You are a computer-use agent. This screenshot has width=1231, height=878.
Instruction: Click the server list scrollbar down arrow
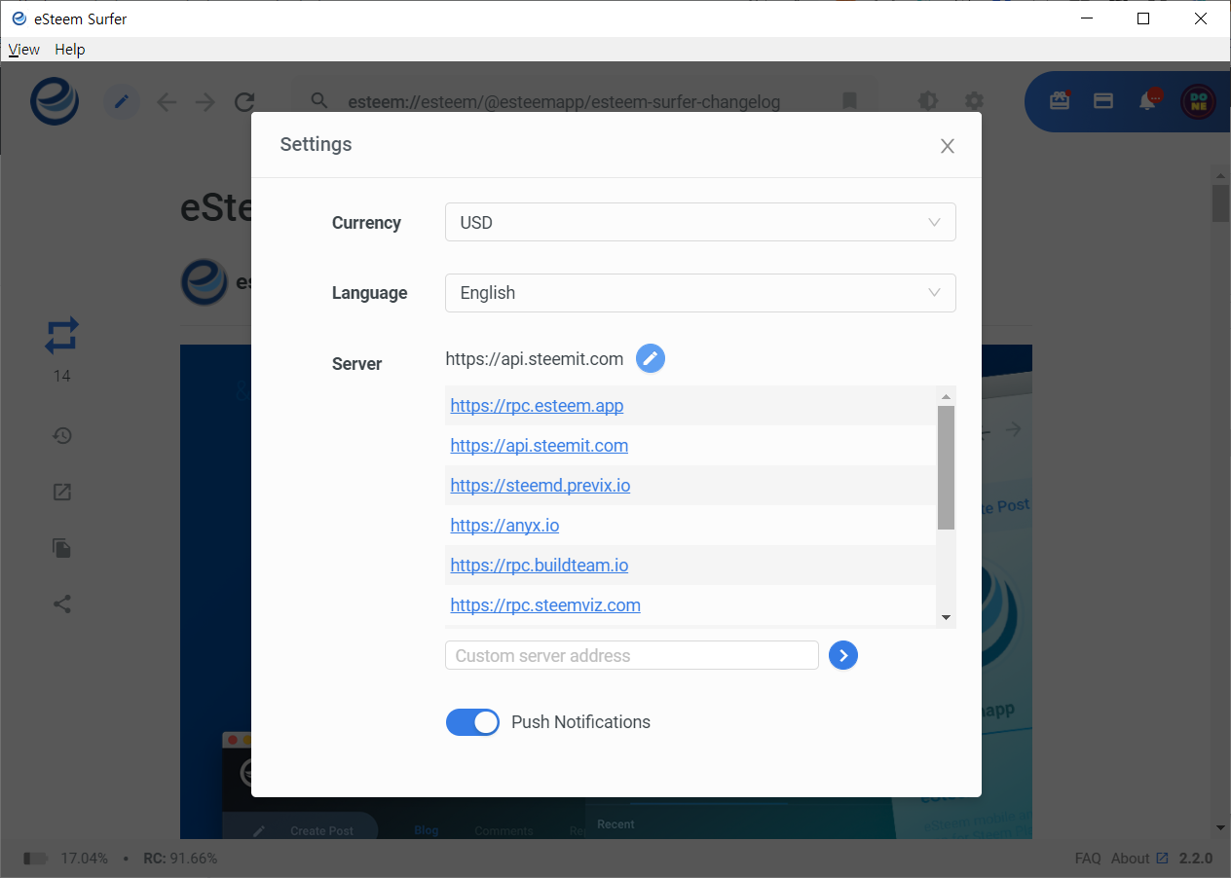(x=946, y=618)
